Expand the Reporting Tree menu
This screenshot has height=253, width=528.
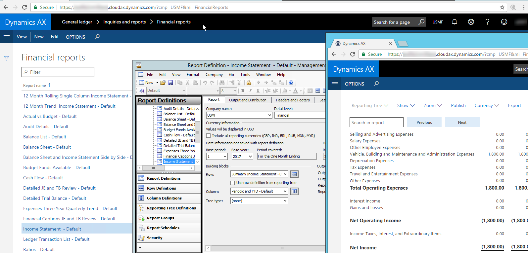pos(369,105)
